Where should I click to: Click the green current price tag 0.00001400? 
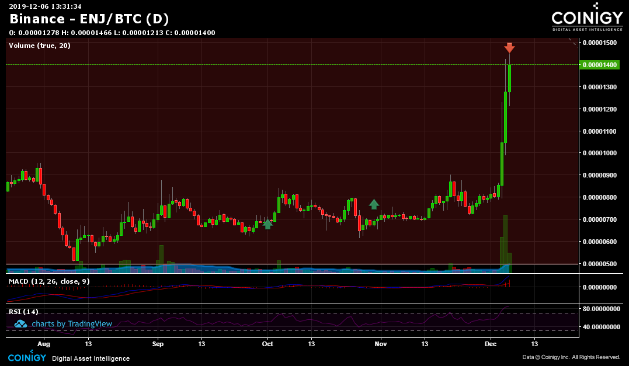point(599,65)
